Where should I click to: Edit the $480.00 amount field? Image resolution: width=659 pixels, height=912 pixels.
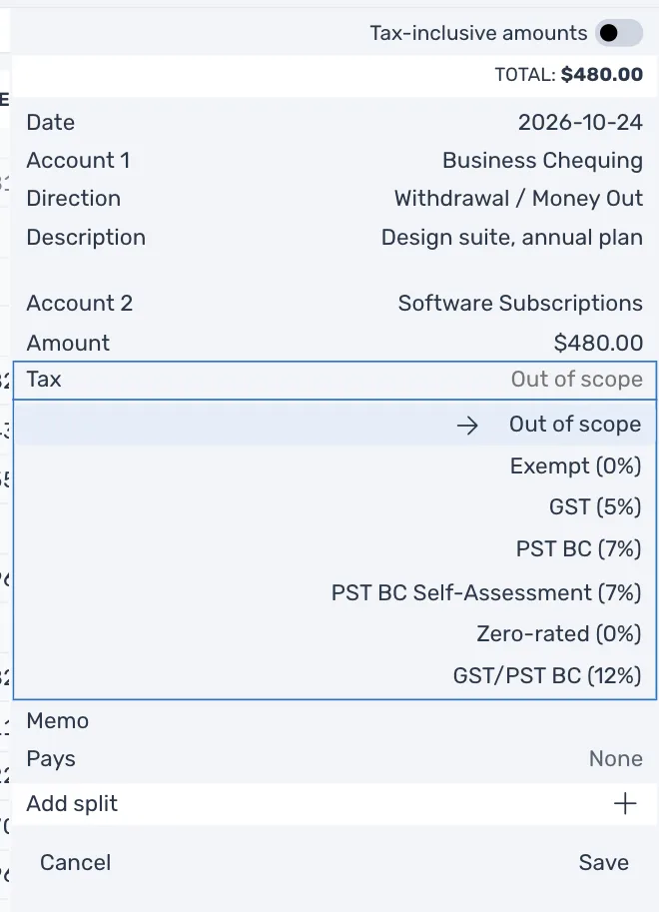coord(598,344)
